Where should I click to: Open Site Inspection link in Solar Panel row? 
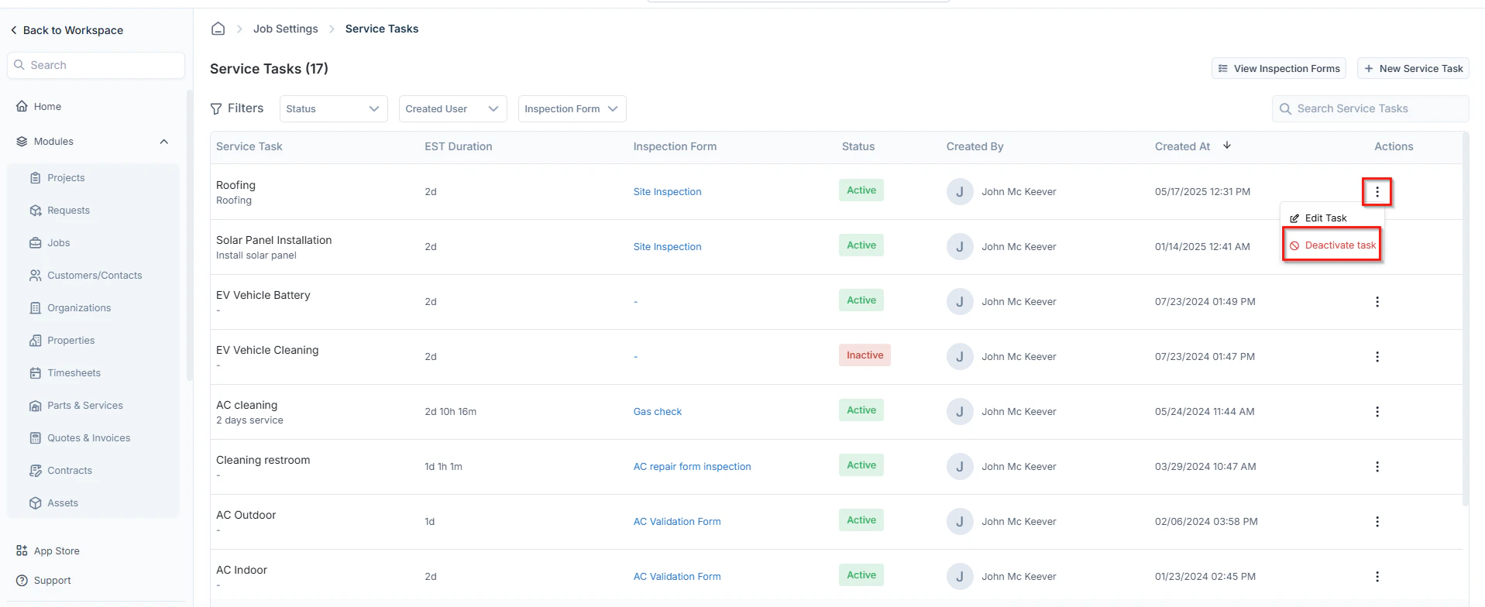(667, 247)
